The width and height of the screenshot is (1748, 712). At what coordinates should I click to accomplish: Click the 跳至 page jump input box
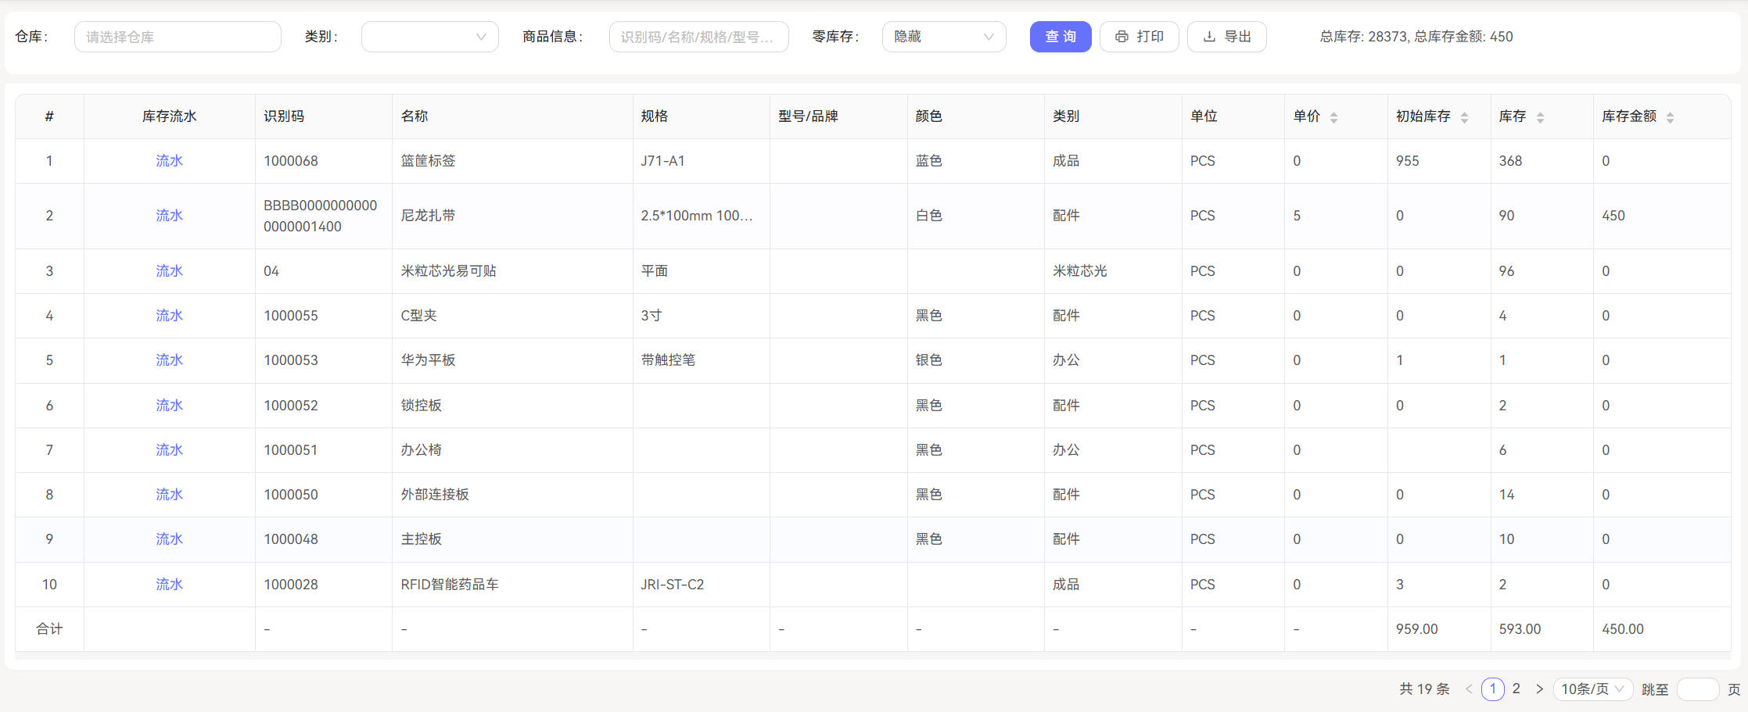pyautogui.click(x=1697, y=689)
